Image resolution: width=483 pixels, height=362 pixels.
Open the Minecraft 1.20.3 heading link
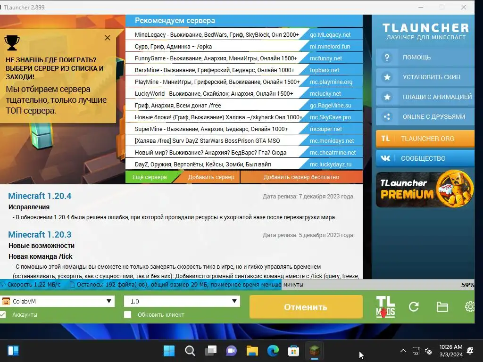coord(40,235)
